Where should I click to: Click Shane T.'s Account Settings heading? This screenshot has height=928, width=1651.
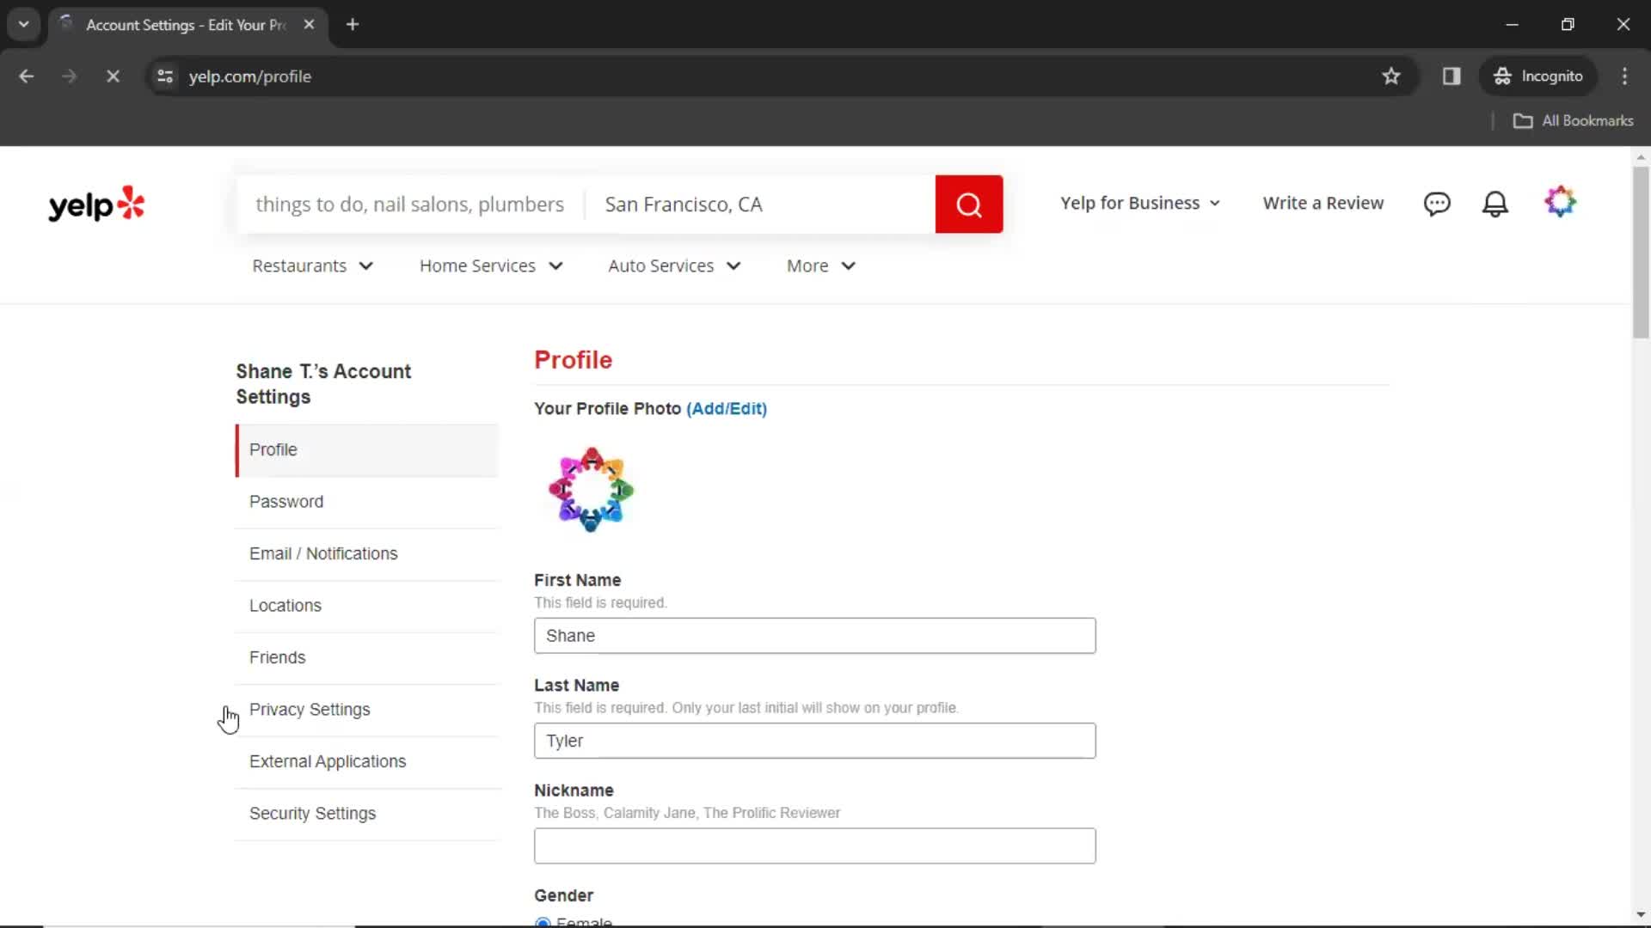(x=323, y=384)
